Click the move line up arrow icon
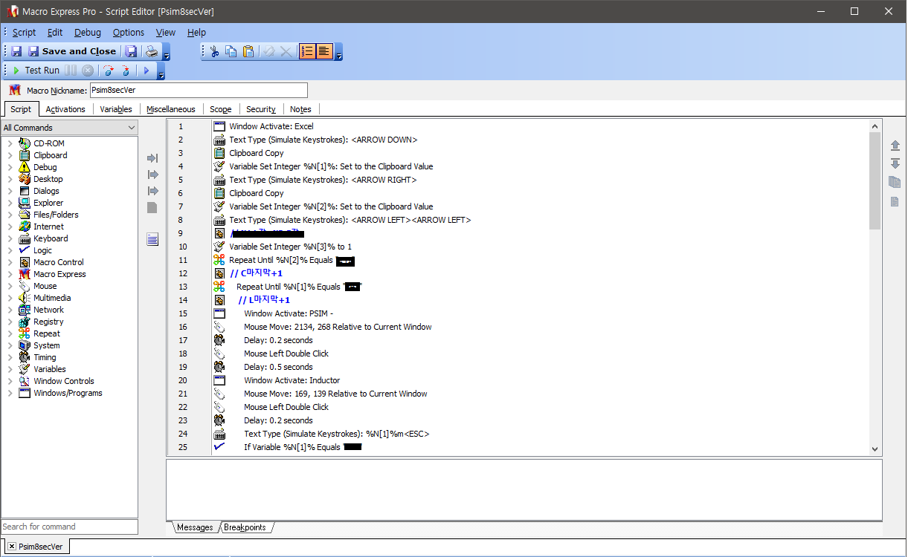Viewport: 908px width, 557px height. [895, 146]
